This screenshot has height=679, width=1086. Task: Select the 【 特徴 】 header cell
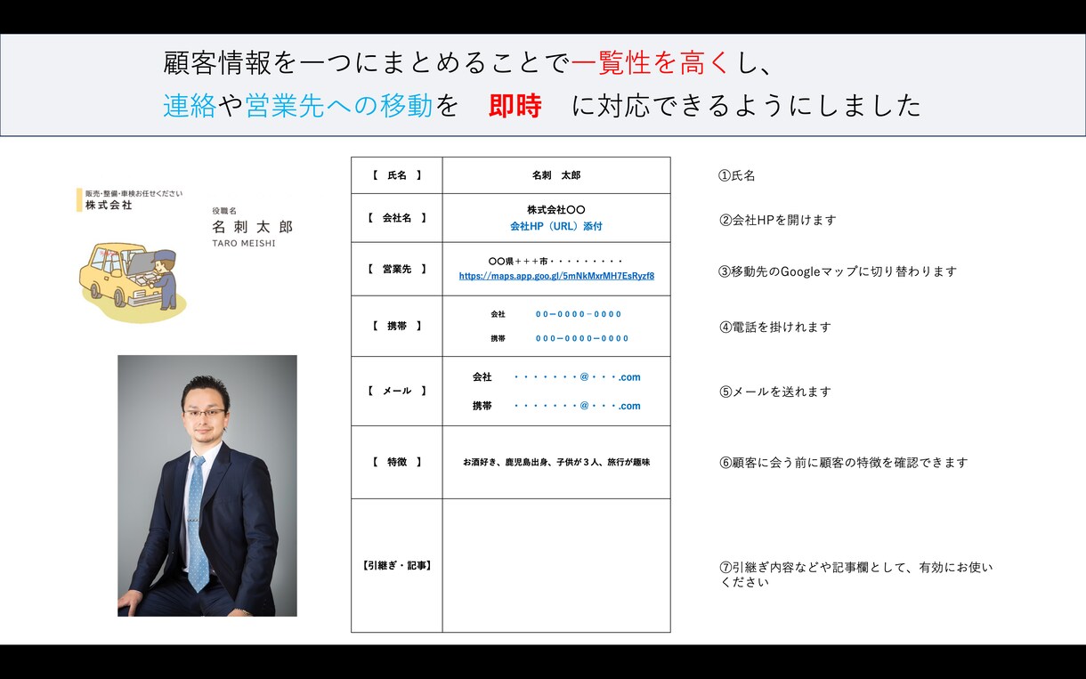point(397,462)
